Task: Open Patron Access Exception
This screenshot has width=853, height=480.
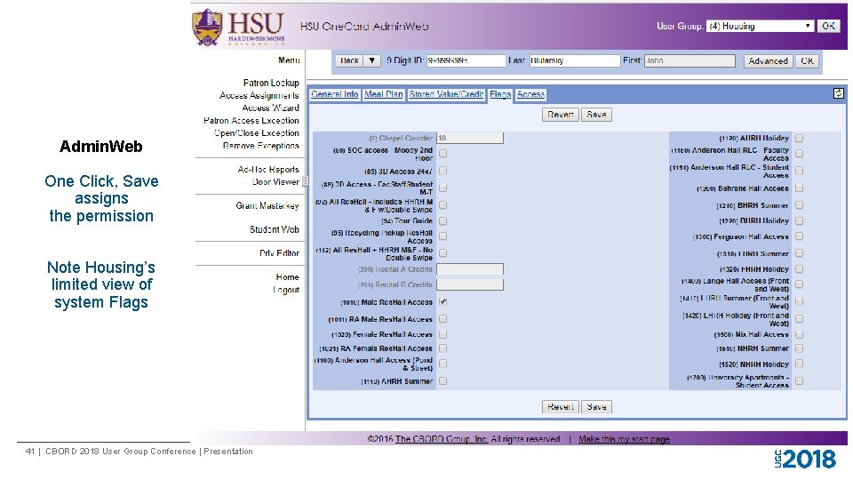Action: coord(251,120)
